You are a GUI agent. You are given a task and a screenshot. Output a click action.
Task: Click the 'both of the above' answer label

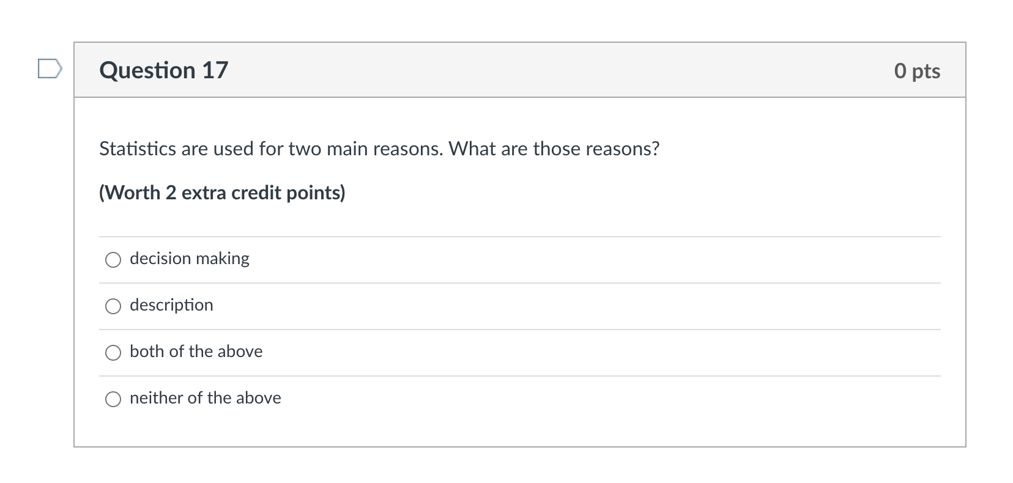pyautogui.click(x=196, y=352)
